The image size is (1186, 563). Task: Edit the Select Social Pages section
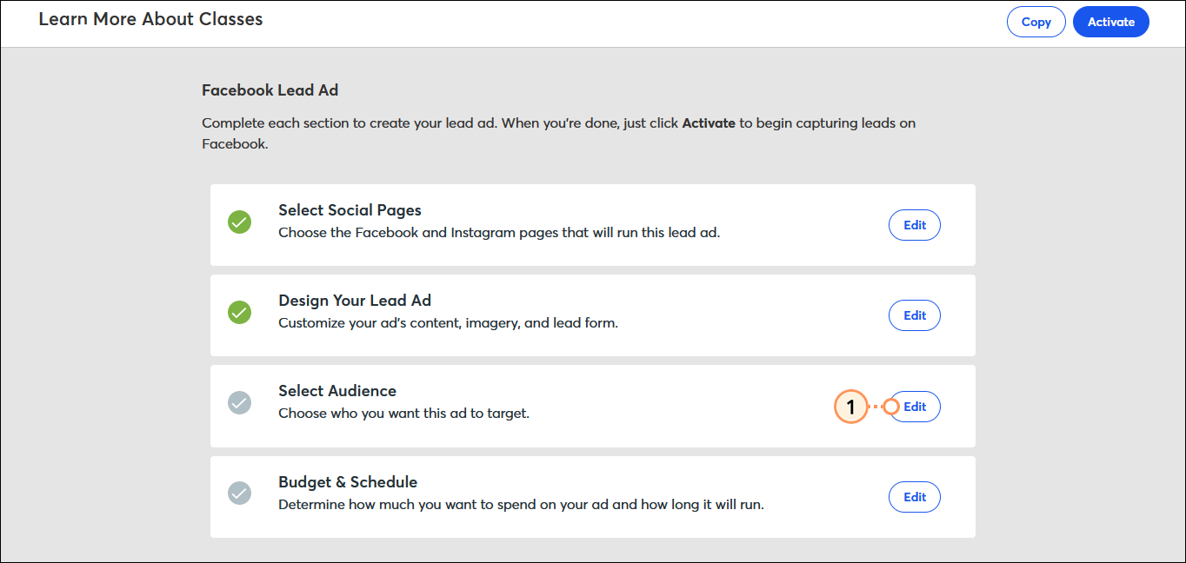[x=914, y=225]
